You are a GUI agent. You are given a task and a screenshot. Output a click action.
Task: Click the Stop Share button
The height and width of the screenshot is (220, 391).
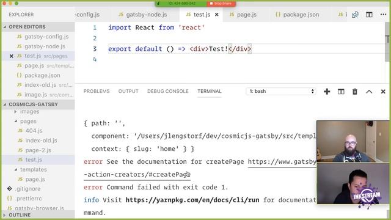click(x=221, y=4)
